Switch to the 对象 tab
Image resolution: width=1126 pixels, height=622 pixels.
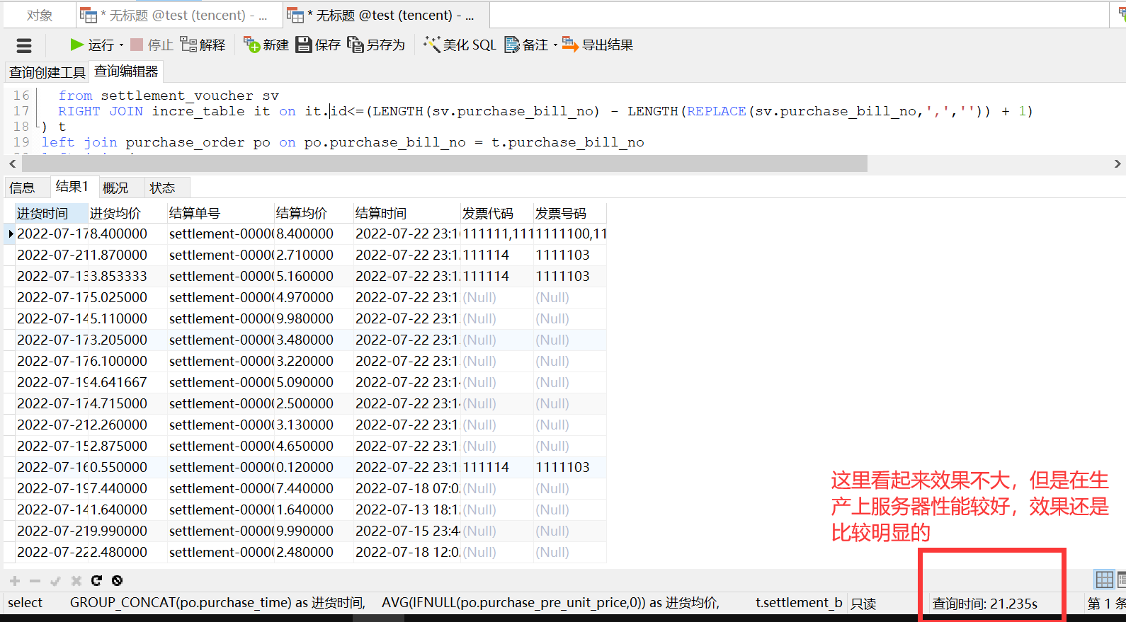tap(40, 15)
